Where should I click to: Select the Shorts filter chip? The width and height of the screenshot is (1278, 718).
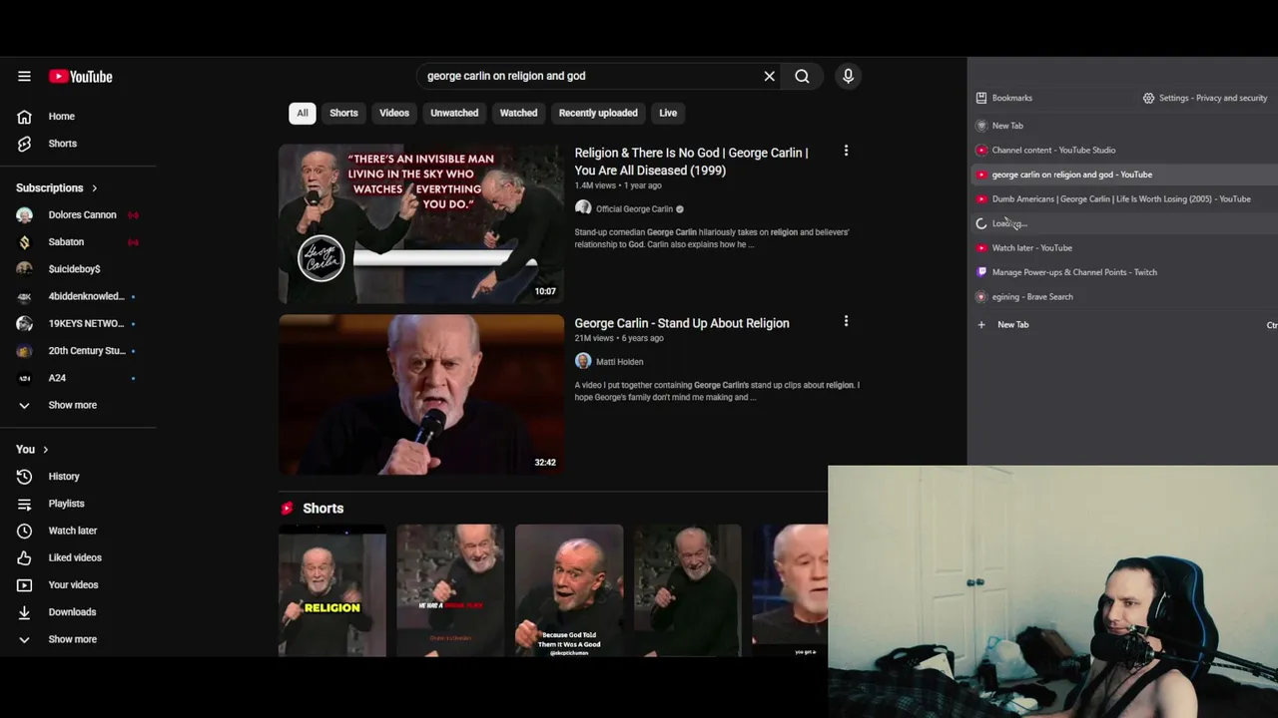pyautogui.click(x=343, y=113)
